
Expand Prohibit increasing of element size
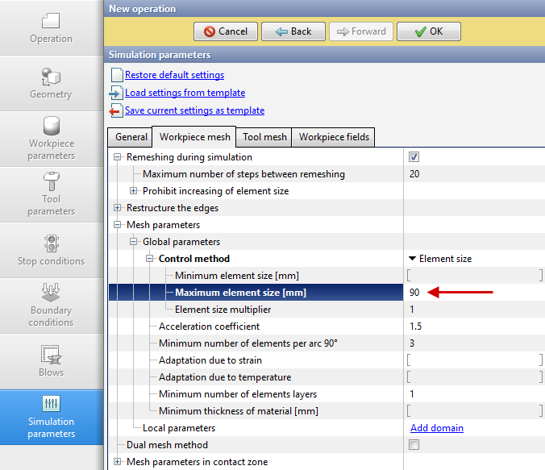[134, 191]
